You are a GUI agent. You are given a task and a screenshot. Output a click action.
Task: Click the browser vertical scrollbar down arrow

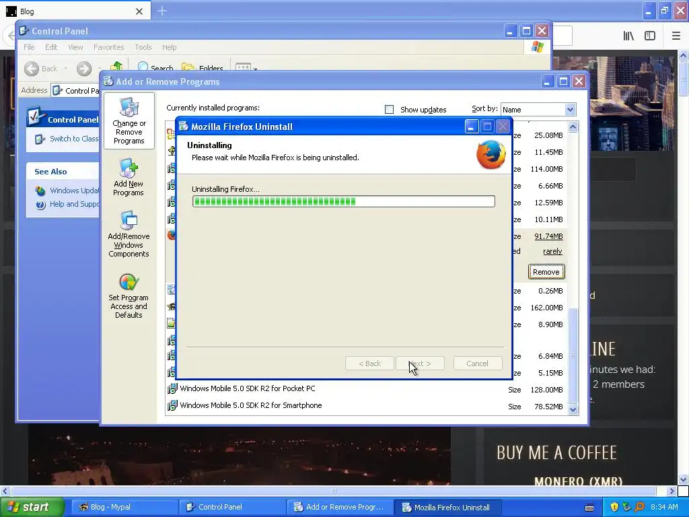[x=683, y=479]
